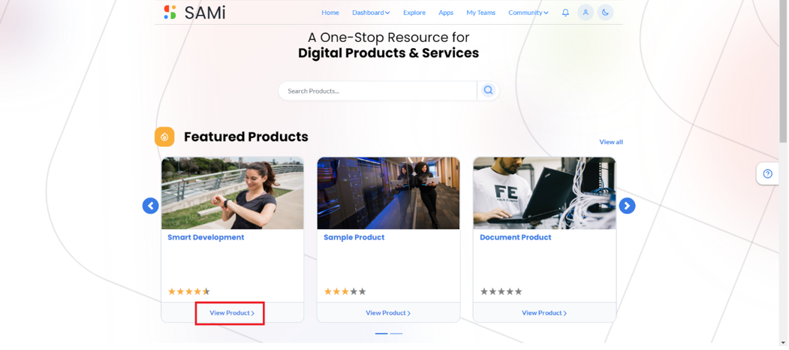View Product for Sample Product
789x350 pixels.
coord(388,312)
